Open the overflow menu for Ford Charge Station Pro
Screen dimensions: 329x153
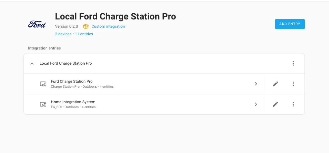pyautogui.click(x=293, y=84)
